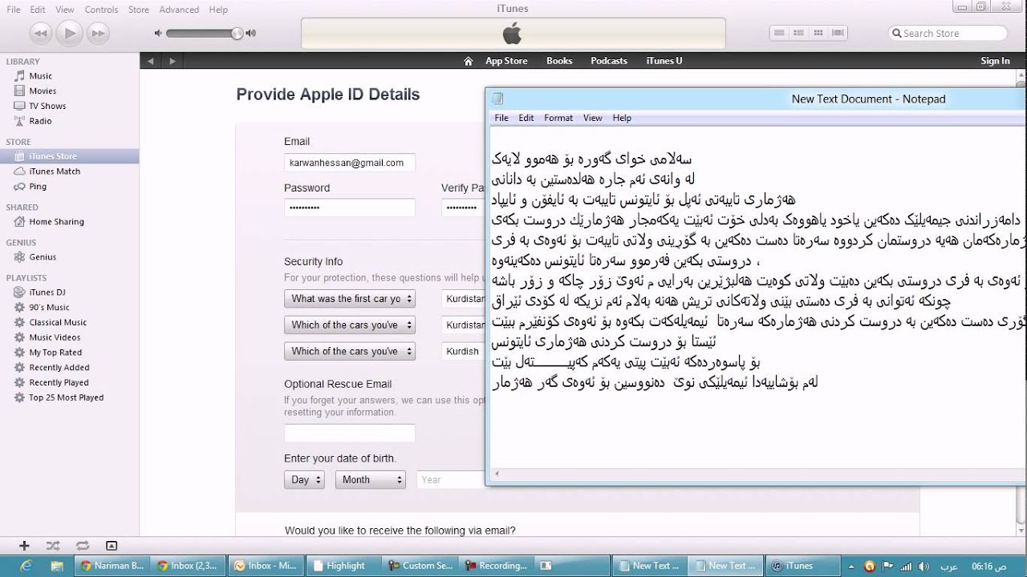Image resolution: width=1027 pixels, height=577 pixels.
Task: Open the Recently Played playlist
Action: pyautogui.click(x=59, y=382)
